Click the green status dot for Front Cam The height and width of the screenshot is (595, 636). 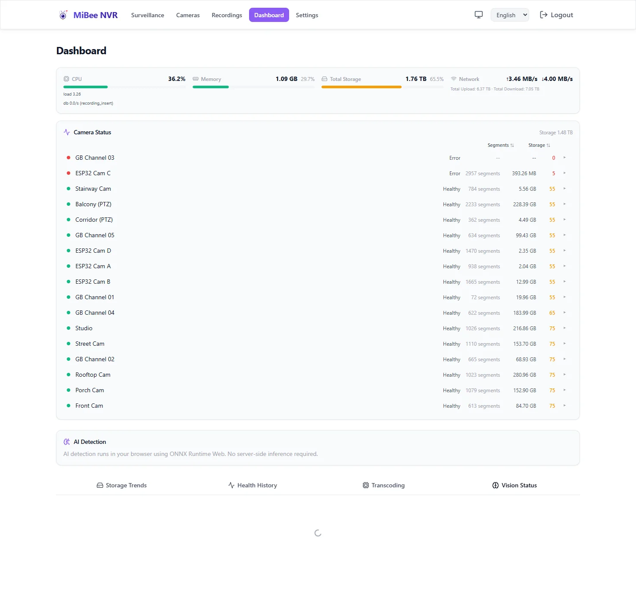(x=69, y=406)
